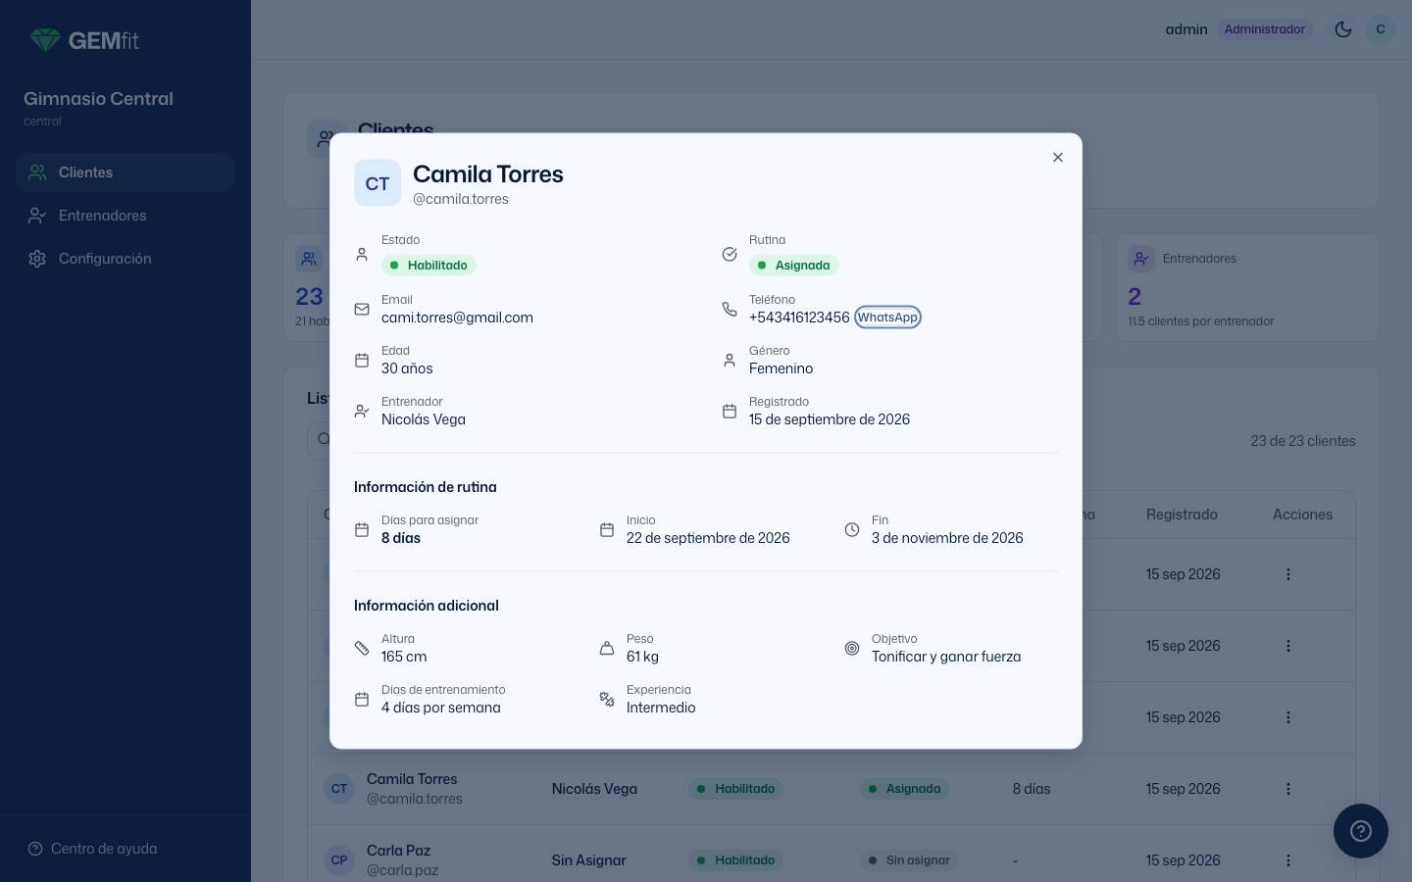Select email cami.torres@gmail.com

click(x=457, y=318)
